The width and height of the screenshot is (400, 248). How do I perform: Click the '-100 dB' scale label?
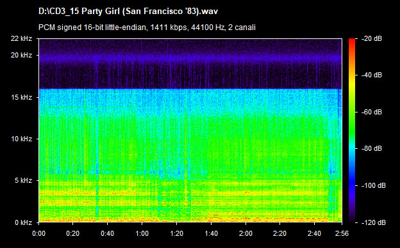(x=374, y=186)
